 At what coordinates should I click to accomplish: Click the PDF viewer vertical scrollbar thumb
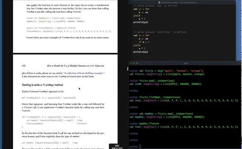(128, 69)
